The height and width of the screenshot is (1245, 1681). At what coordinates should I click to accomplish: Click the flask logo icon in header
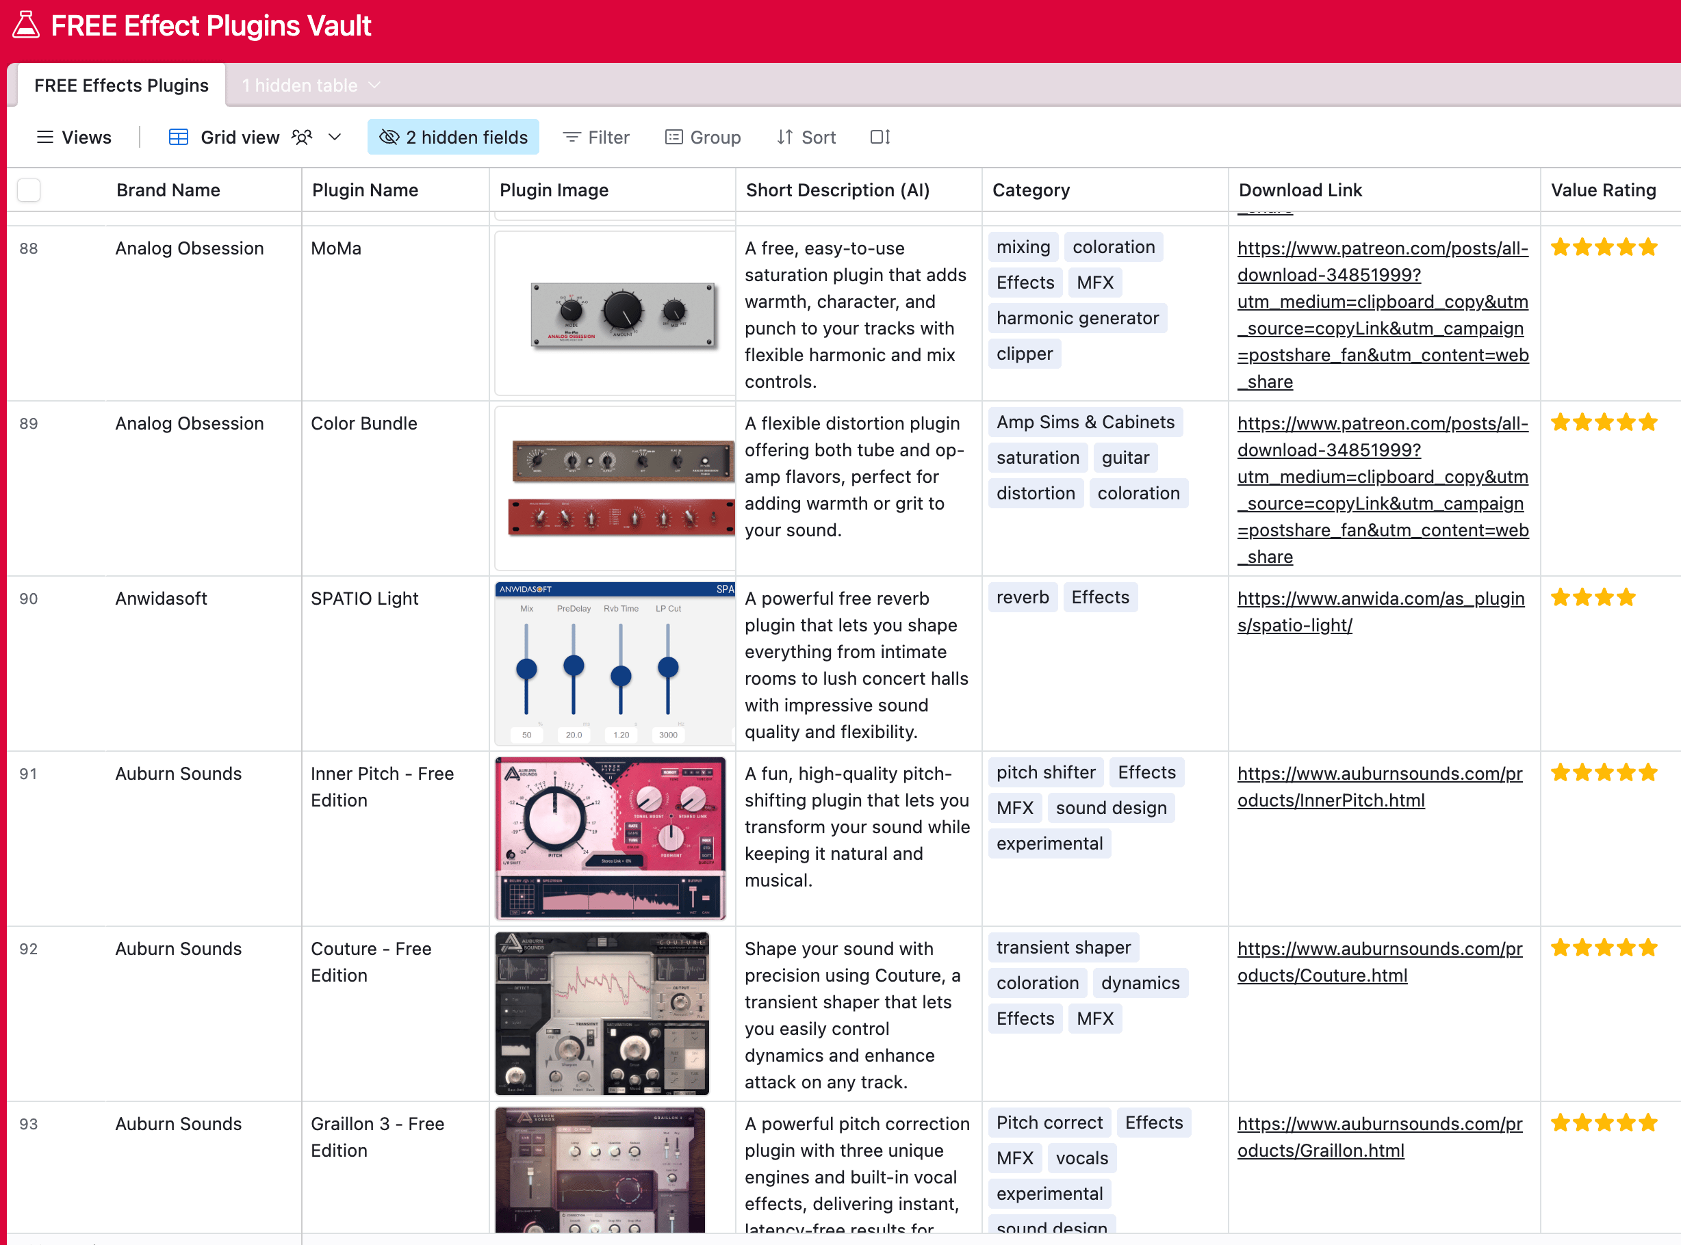click(x=25, y=25)
